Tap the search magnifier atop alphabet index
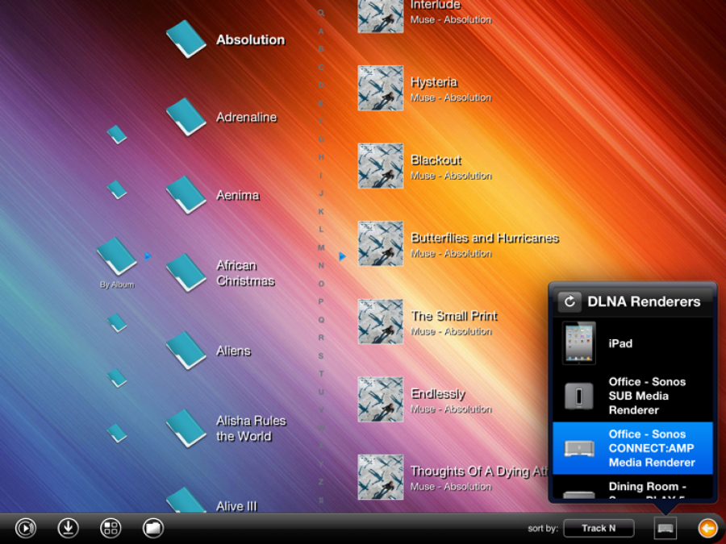The image size is (726, 544). (321, 13)
